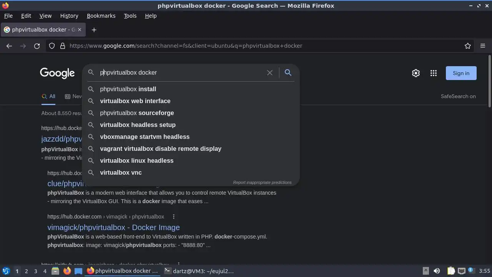Open the clipboard manager tray icon

(451, 271)
